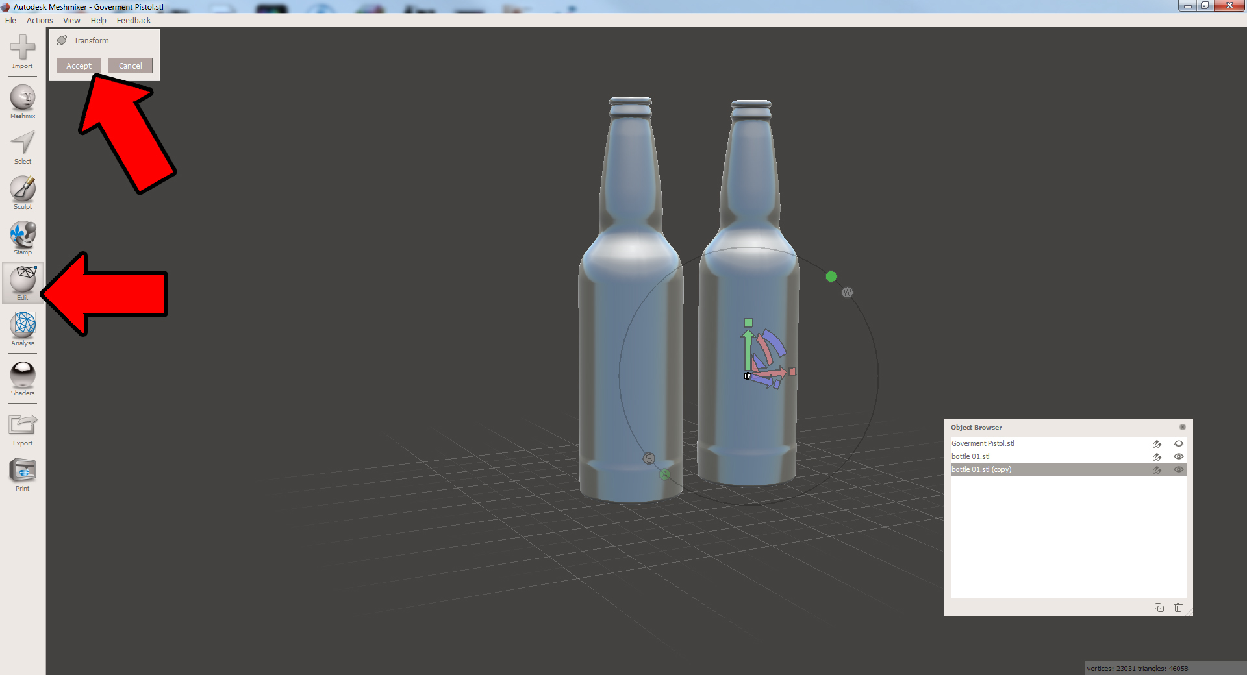Click the Duplicate icon in the Object Browser
Image resolution: width=1247 pixels, height=675 pixels.
tap(1159, 607)
